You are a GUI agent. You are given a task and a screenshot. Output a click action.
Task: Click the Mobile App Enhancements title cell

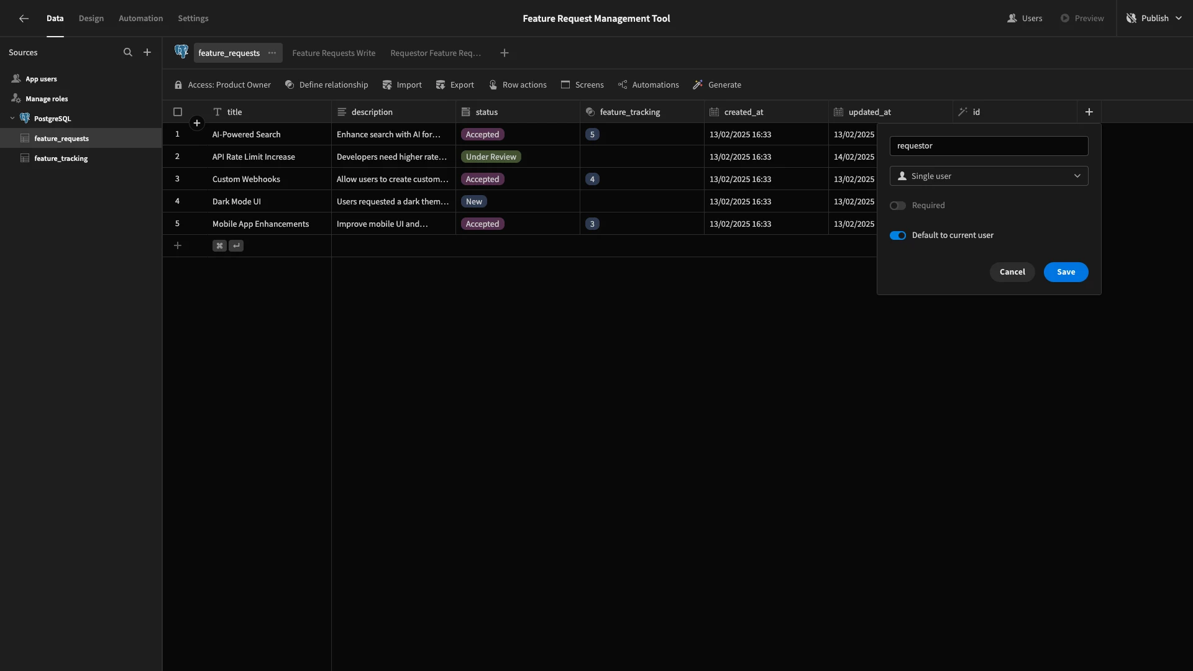click(x=269, y=224)
